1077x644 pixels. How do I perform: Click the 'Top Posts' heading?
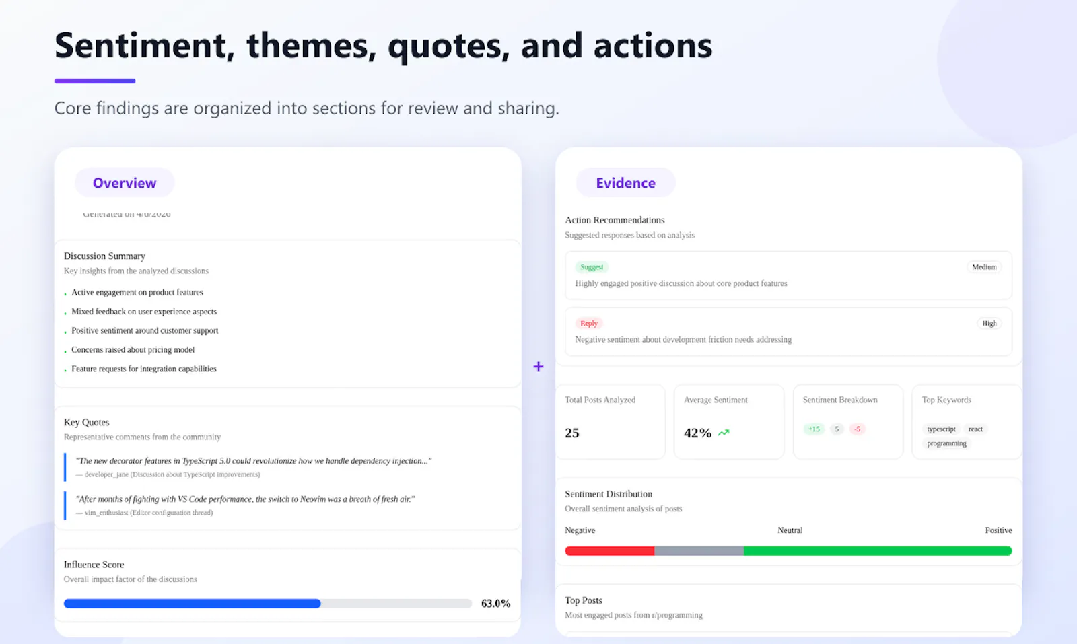click(x=584, y=600)
